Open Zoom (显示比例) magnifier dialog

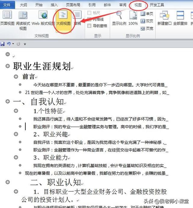119,19
